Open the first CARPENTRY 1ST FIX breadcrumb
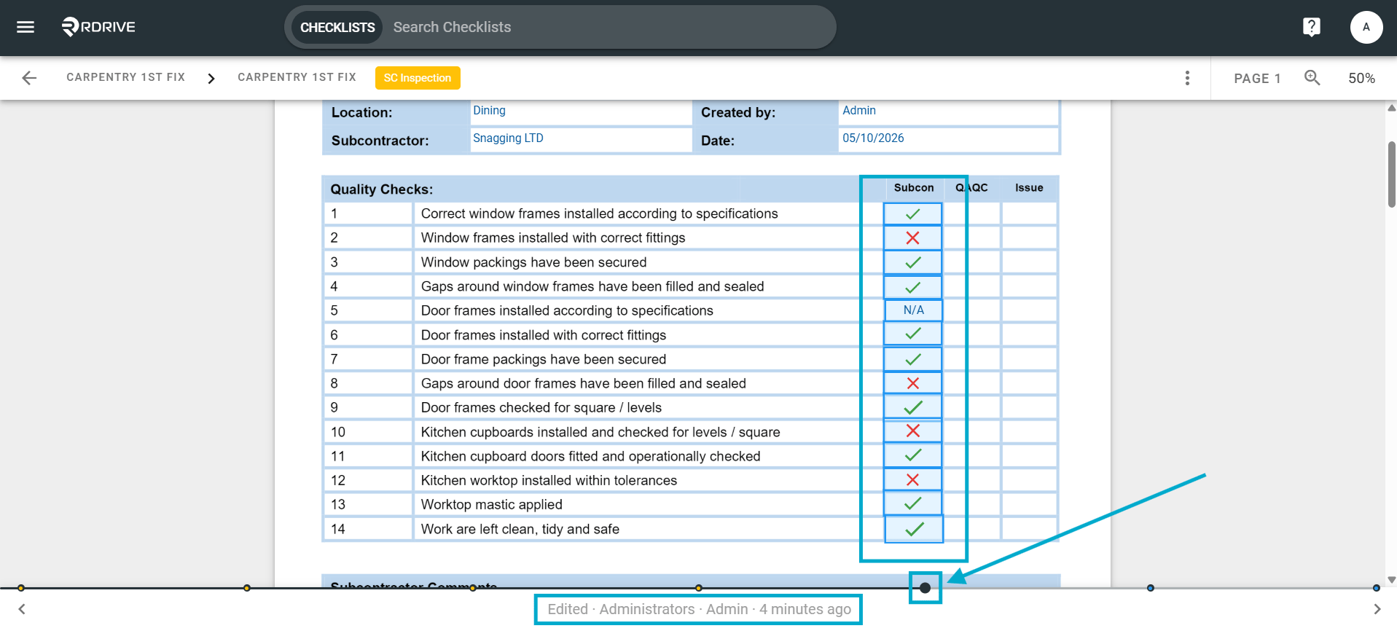The image size is (1397, 628). pos(125,77)
